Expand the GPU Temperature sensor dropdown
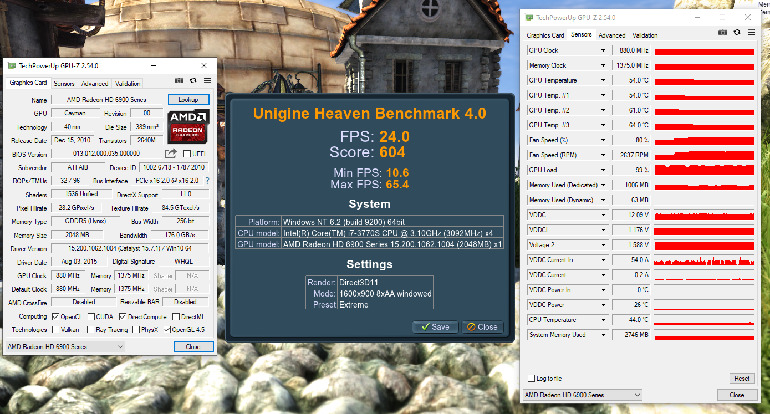Image resolution: width=770 pixels, height=414 pixels. [603, 80]
